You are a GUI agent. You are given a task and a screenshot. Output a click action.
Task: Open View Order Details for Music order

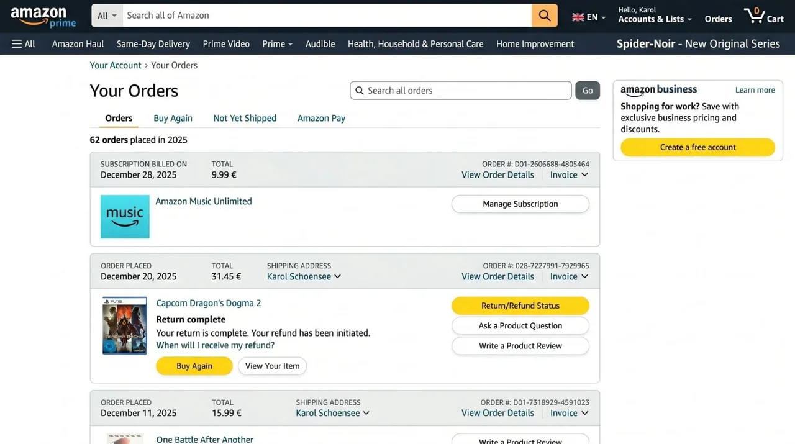point(497,175)
